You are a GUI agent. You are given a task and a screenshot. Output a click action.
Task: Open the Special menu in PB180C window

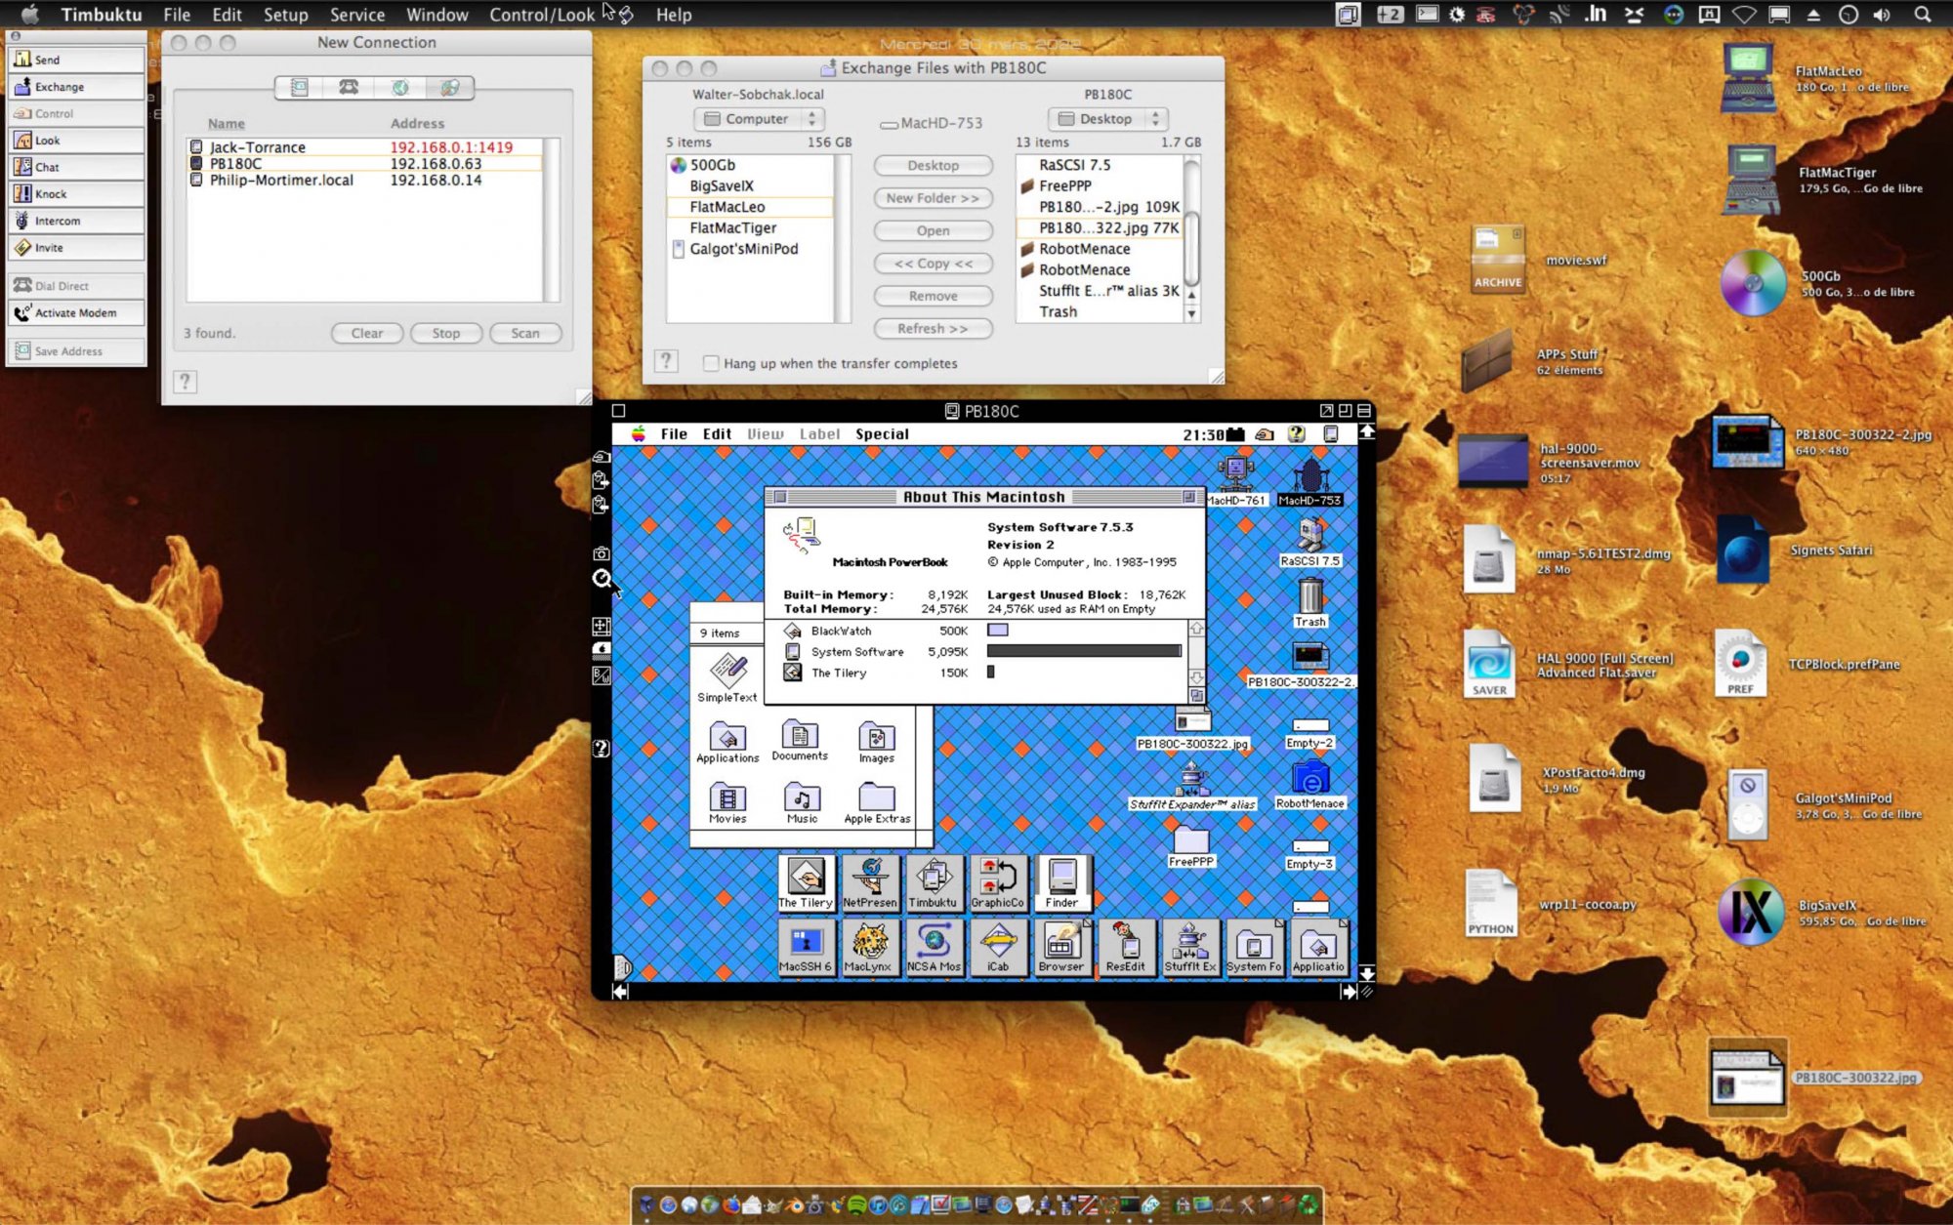click(x=882, y=434)
